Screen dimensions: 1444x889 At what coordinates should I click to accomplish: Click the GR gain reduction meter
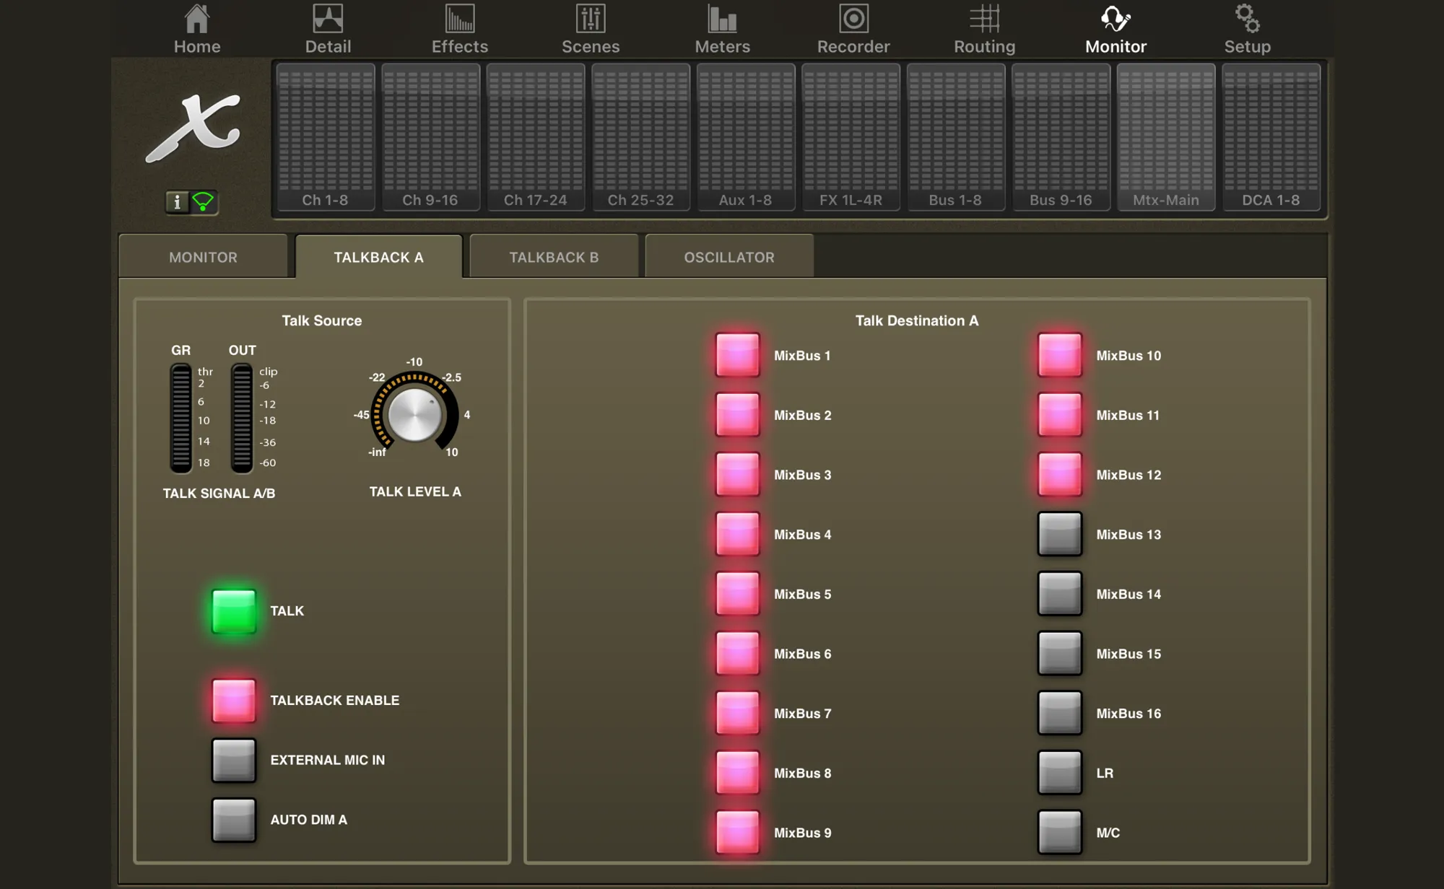(180, 418)
